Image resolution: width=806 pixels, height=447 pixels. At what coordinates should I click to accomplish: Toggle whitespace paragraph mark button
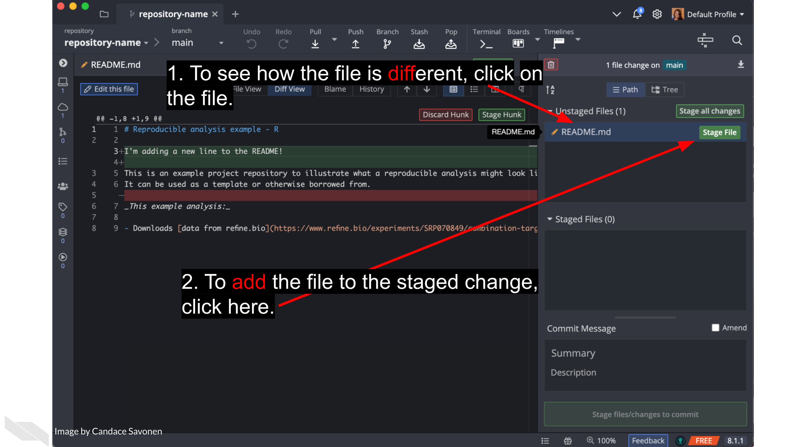click(x=522, y=89)
